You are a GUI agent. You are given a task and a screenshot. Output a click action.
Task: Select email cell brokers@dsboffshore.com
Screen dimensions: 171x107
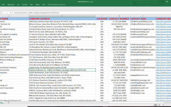(x=143, y=47)
